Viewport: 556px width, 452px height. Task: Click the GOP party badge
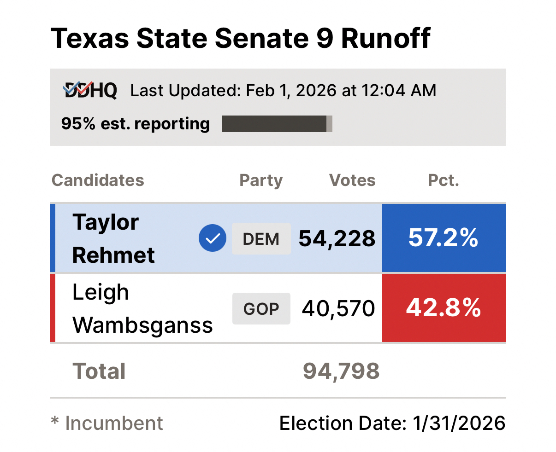tap(261, 308)
